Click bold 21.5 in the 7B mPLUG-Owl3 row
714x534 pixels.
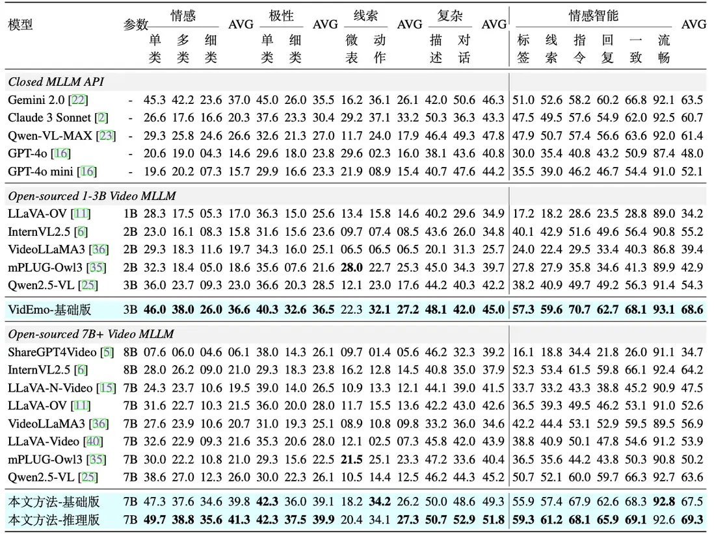coord(352,459)
